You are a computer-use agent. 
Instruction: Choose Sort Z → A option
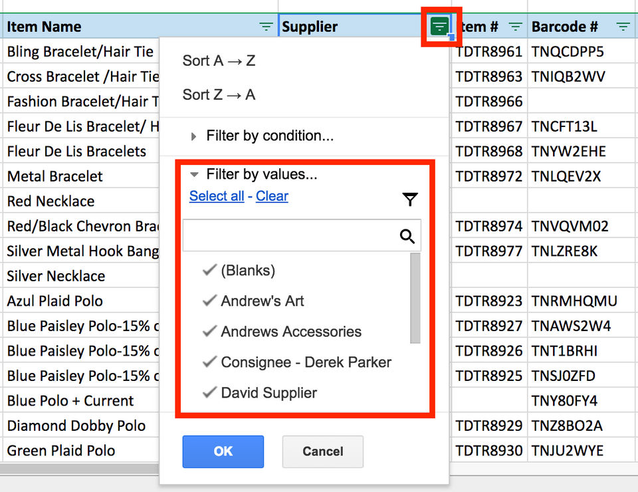[x=219, y=94]
